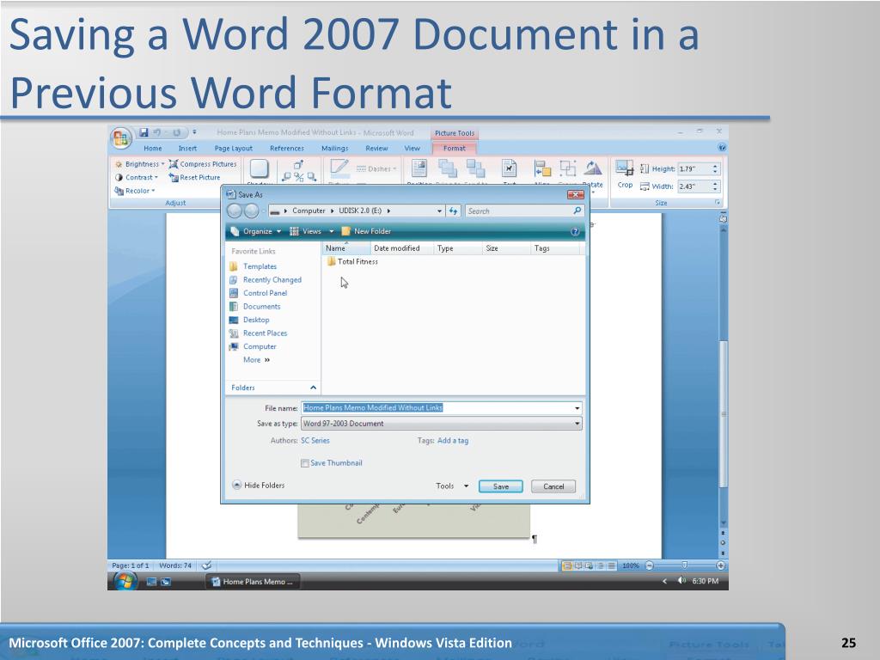880x660 pixels.
Task: Open the Recolor dropdown
Action: click(x=135, y=191)
